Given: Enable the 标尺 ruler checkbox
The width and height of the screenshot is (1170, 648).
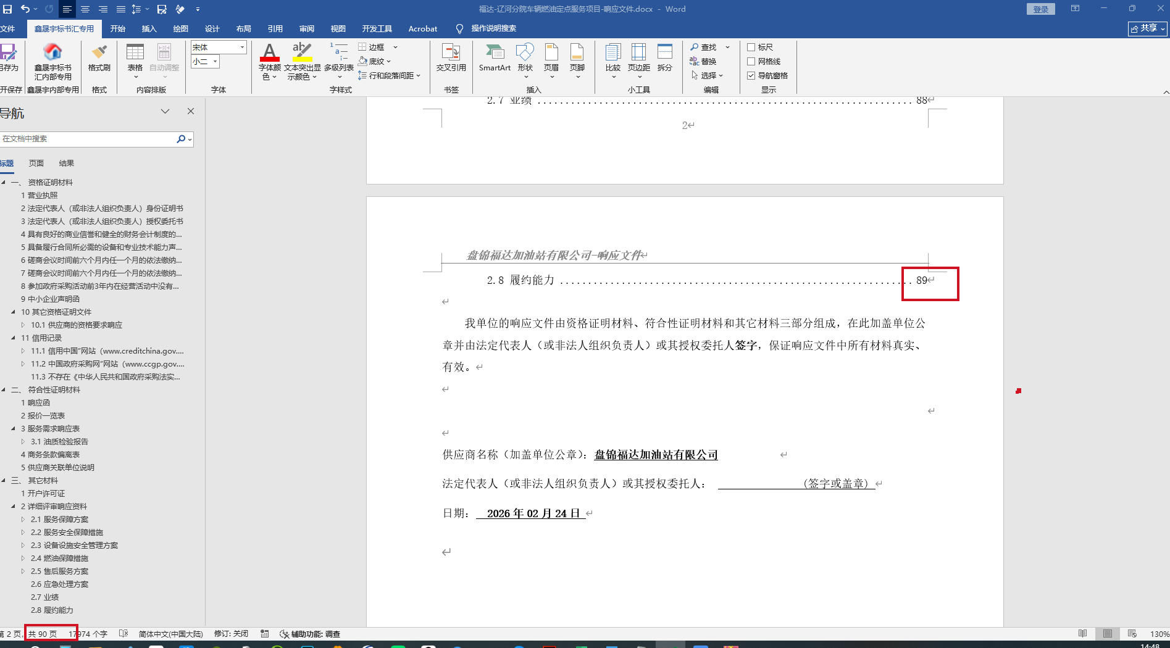Looking at the screenshot, I should click(x=751, y=47).
